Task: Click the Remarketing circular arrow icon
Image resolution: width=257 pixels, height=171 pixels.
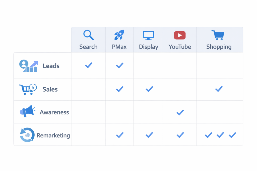Action: 27,135
